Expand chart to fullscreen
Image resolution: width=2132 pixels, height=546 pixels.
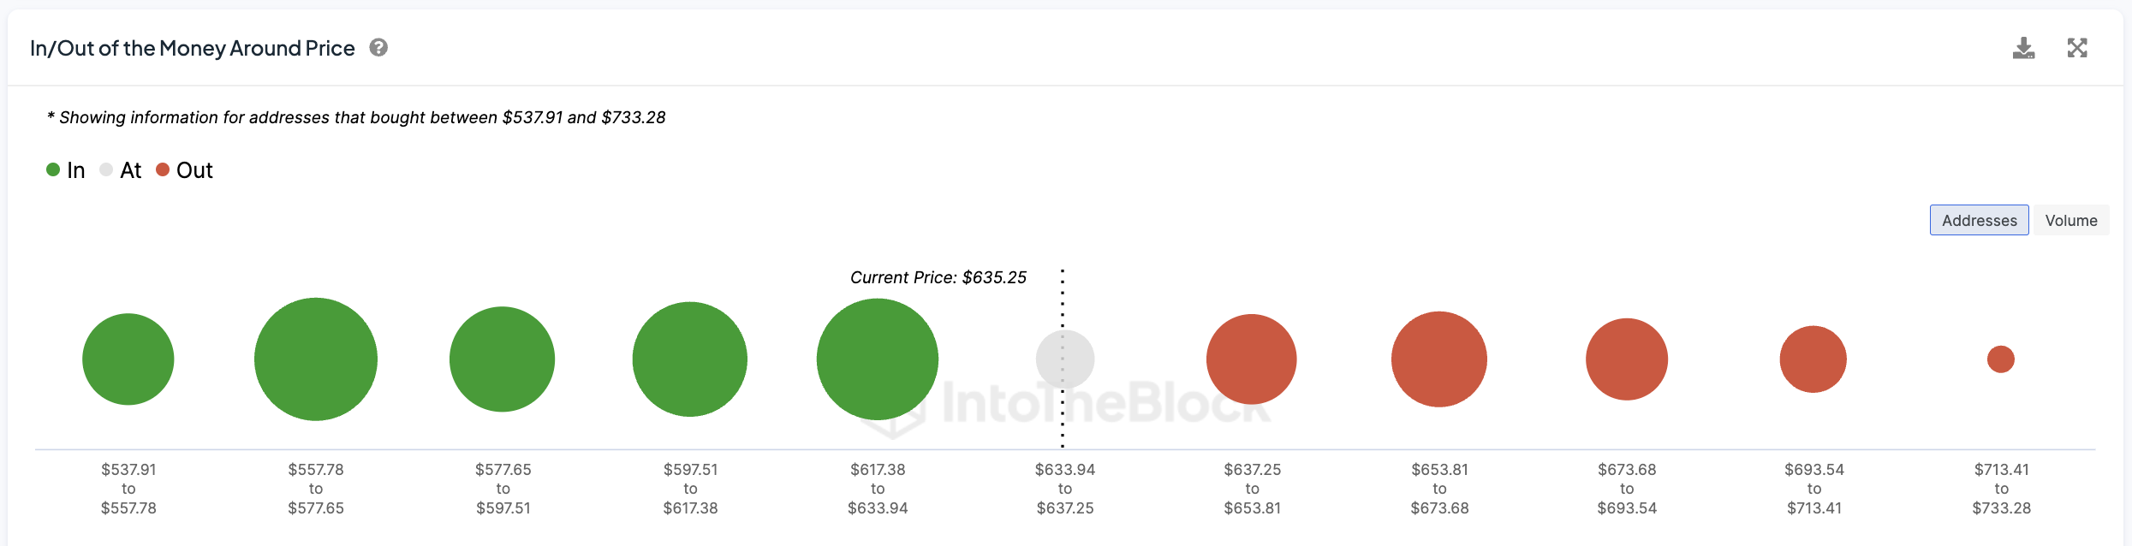pos(2077,48)
